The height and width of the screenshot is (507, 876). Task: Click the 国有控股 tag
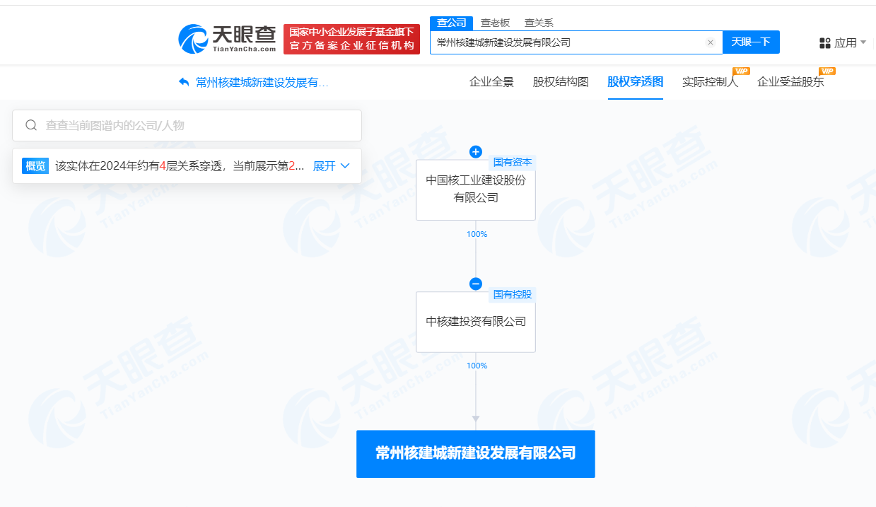tap(513, 294)
